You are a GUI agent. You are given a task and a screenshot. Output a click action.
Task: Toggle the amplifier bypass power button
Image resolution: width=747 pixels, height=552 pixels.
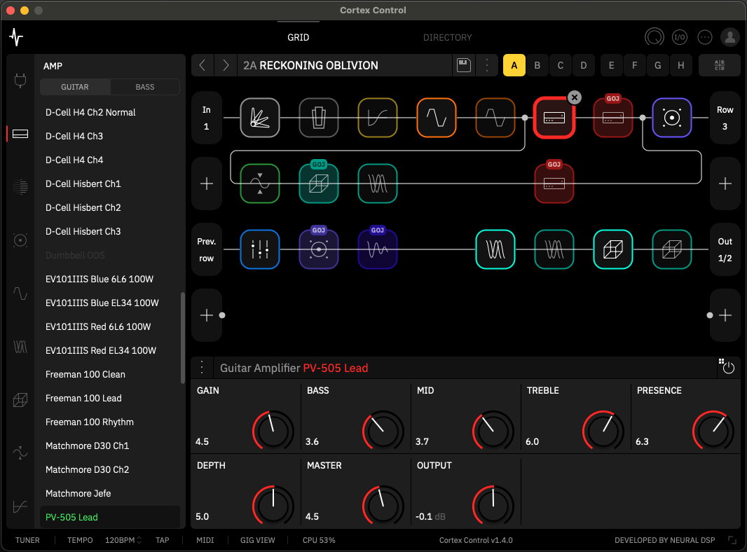point(729,368)
